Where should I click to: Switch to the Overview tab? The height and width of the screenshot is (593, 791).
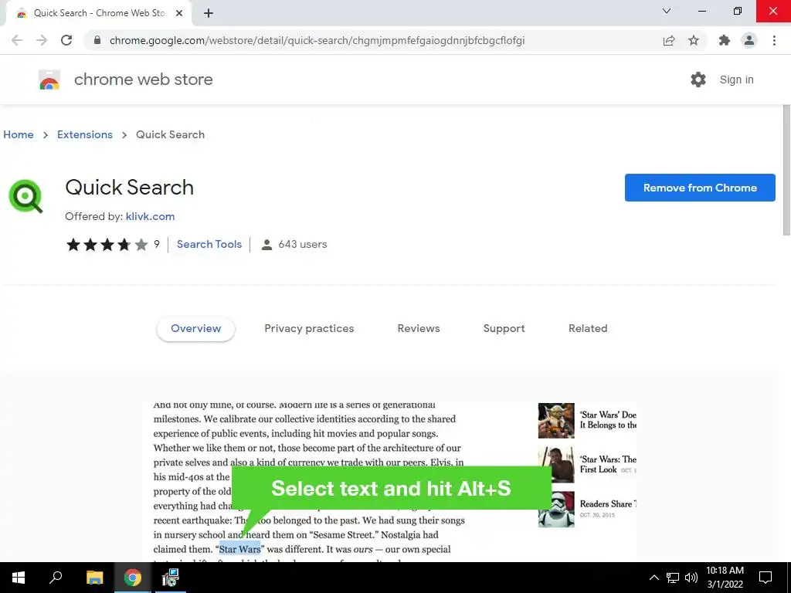coord(195,329)
